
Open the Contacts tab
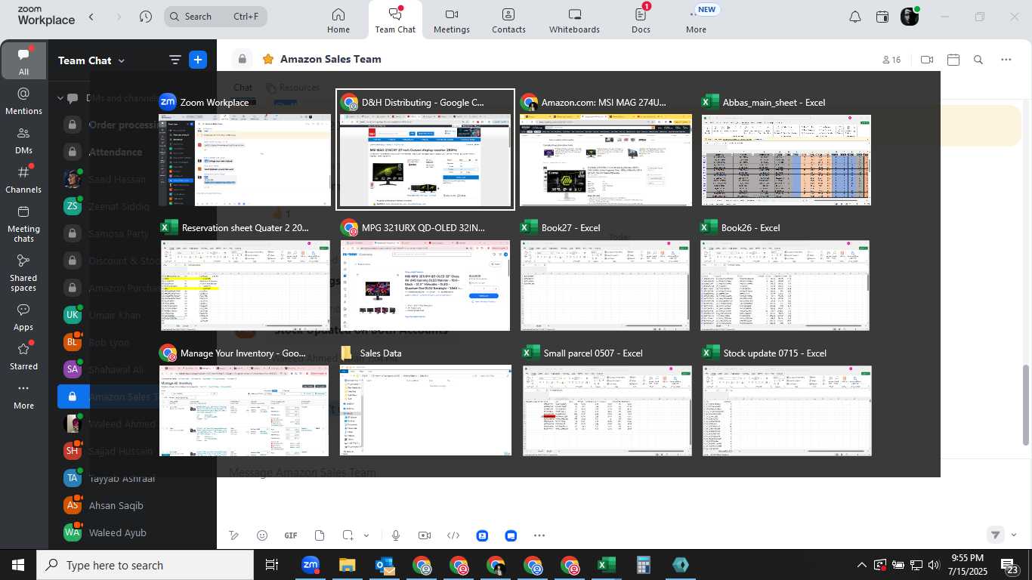(x=508, y=20)
